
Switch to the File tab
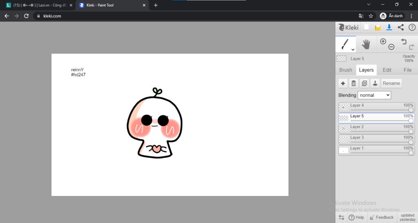[x=407, y=70]
